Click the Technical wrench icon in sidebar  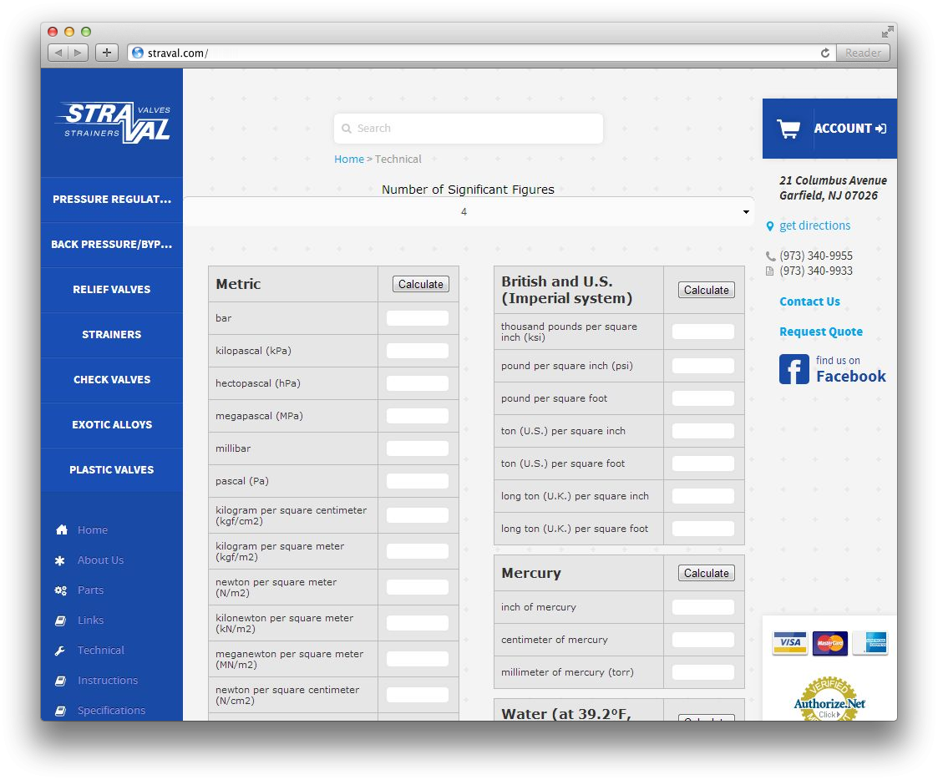pos(61,651)
